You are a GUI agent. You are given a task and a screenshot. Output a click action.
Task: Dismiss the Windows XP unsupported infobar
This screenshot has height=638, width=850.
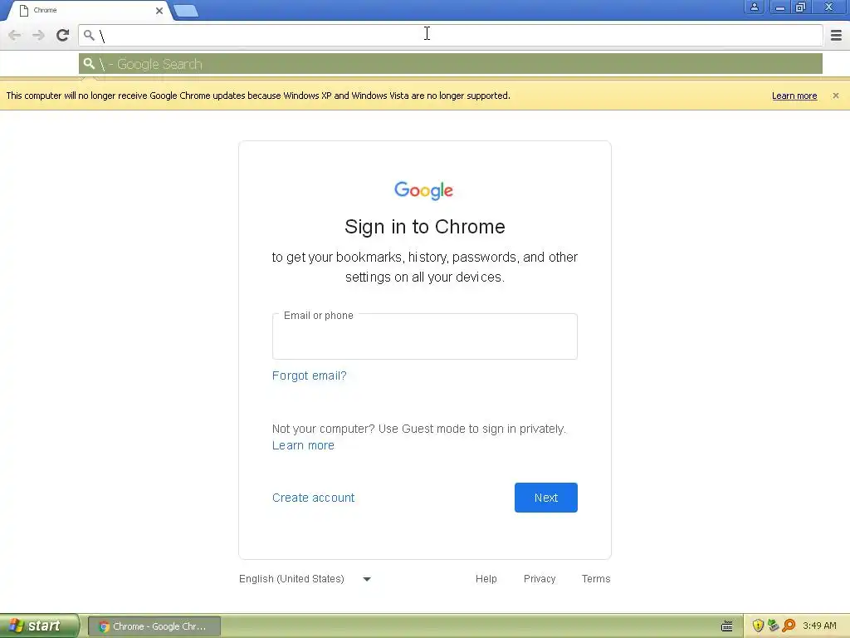835,96
